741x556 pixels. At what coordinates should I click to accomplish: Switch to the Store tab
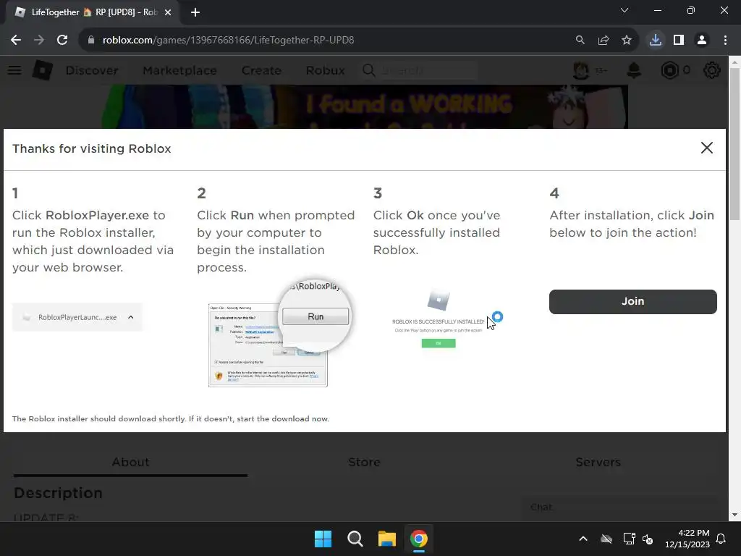(365, 462)
